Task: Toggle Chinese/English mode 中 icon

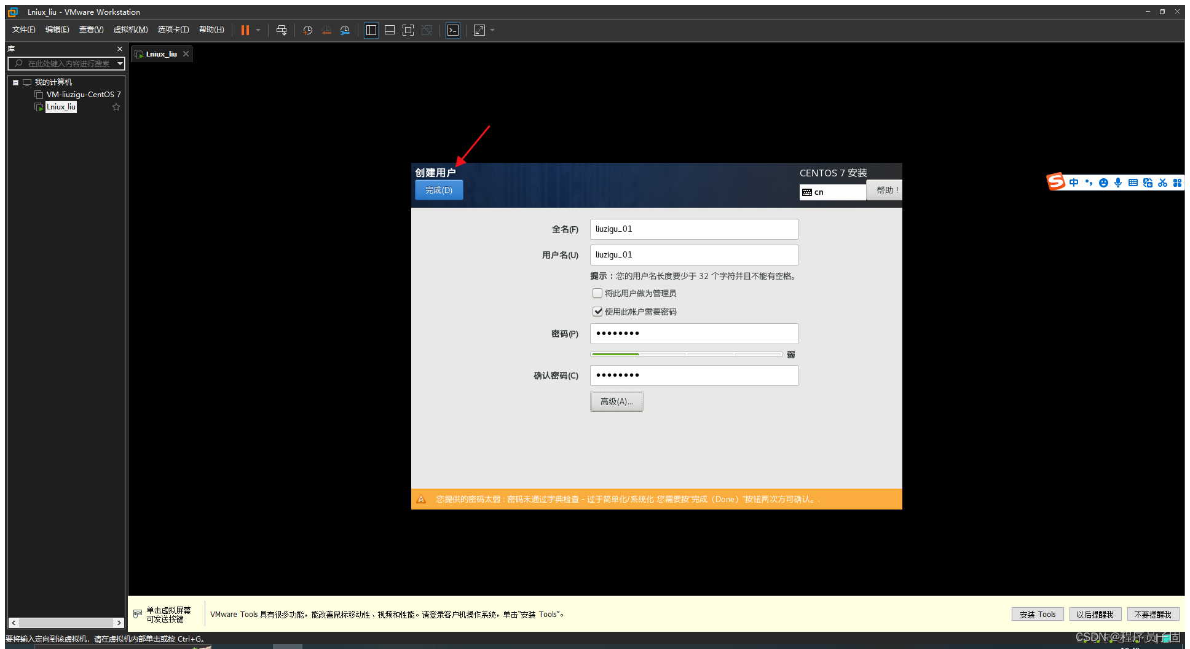Action: tap(1074, 183)
